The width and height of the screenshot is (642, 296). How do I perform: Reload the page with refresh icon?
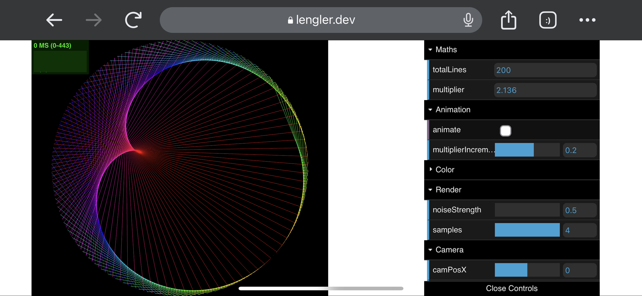click(133, 20)
